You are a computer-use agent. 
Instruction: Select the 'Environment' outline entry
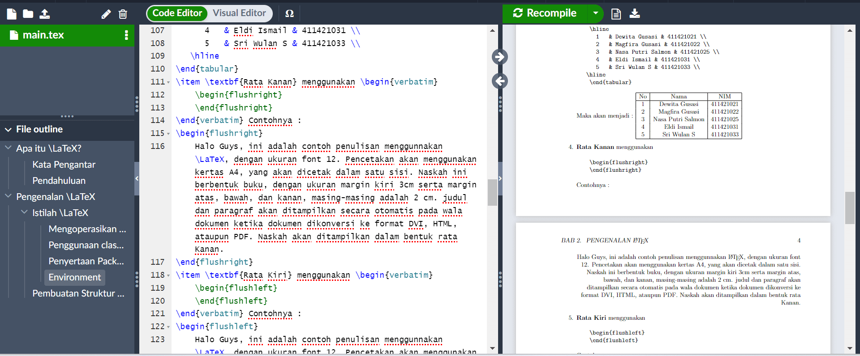(x=75, y=277)
